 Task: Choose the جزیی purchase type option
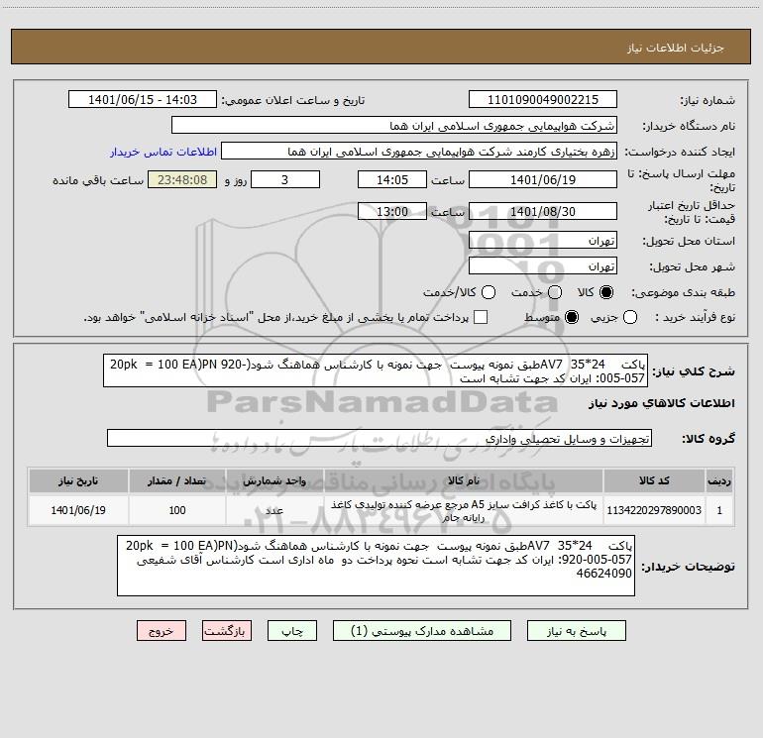point(629,318)
